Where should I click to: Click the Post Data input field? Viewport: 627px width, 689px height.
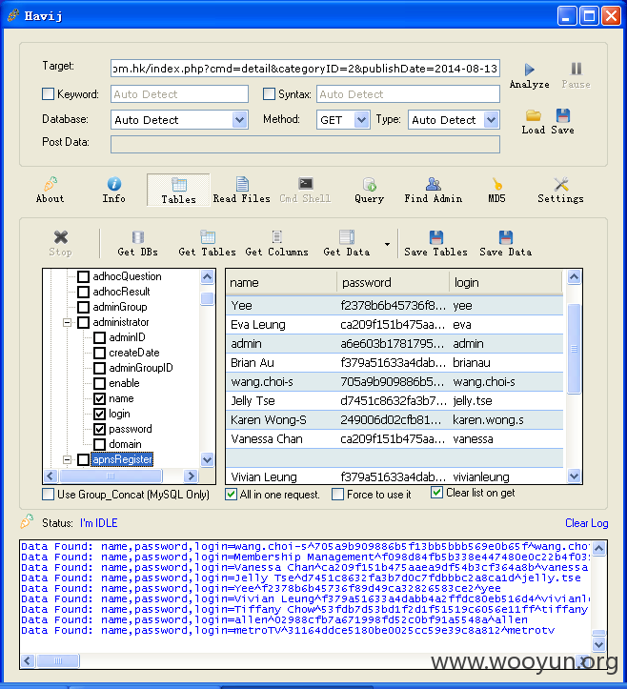click(x=305, y=144)
